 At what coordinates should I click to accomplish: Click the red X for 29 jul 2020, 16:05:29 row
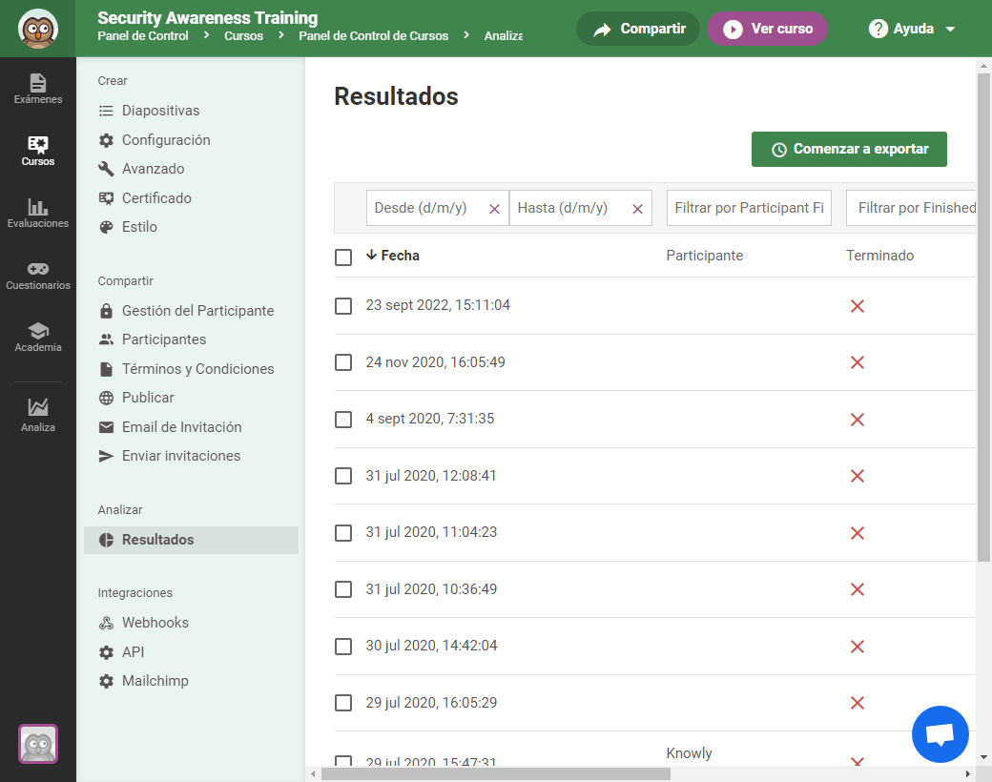coord(858,703)
